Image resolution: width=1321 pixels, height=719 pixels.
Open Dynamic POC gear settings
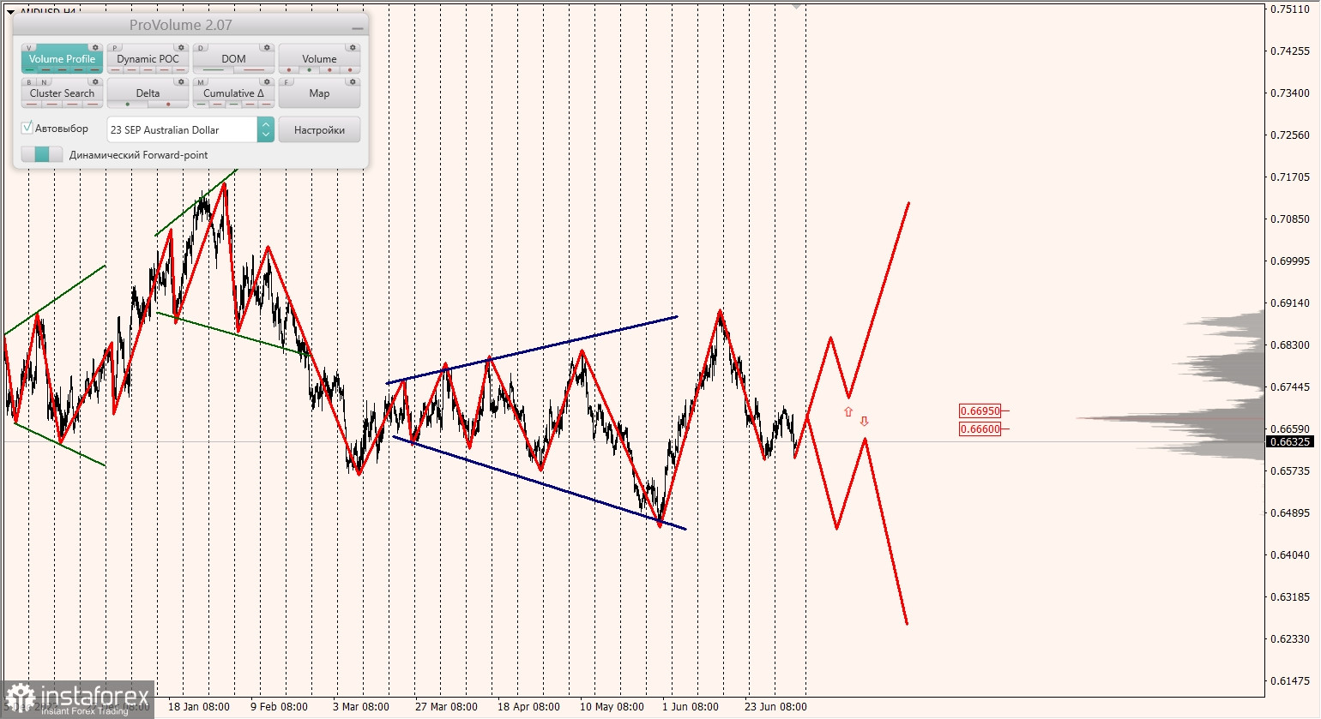pos(181,48)
